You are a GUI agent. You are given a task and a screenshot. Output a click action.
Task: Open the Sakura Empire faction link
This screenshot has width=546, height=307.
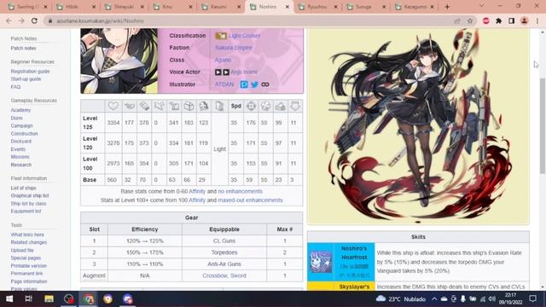(x=233, y=48)
